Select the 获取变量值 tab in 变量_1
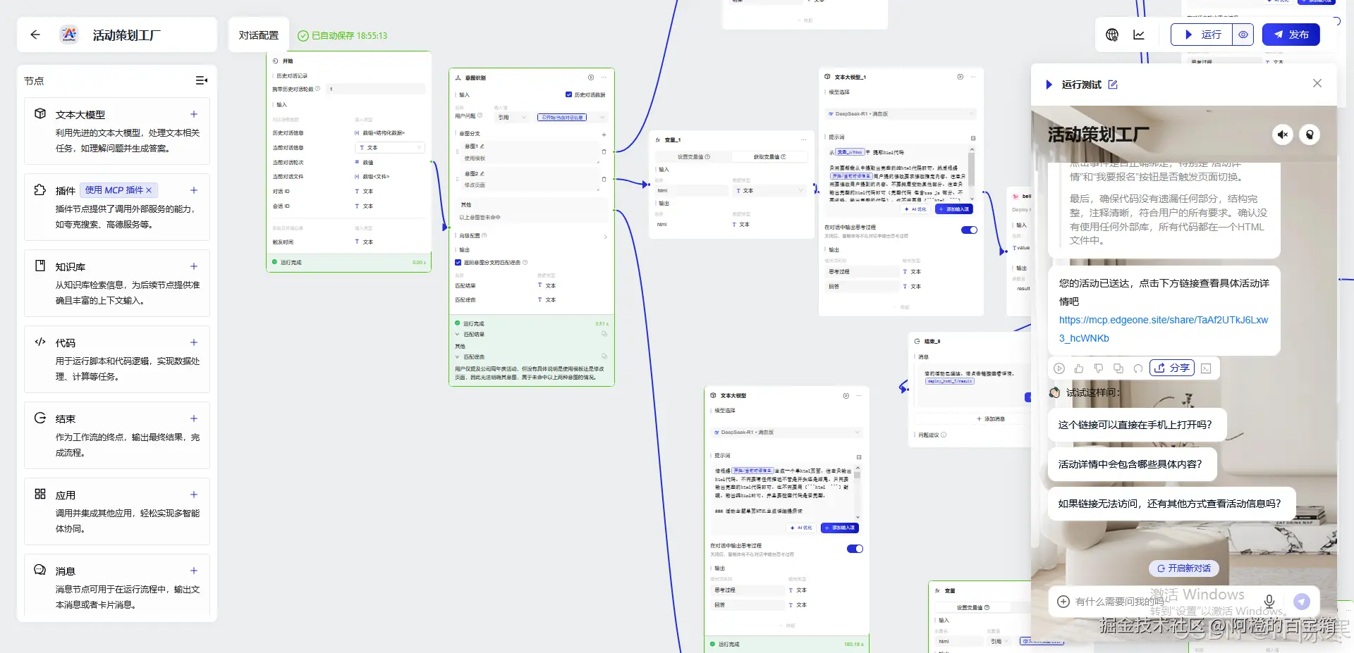The height and width of the screenshot is (653, 1354). tap(769, 157)
